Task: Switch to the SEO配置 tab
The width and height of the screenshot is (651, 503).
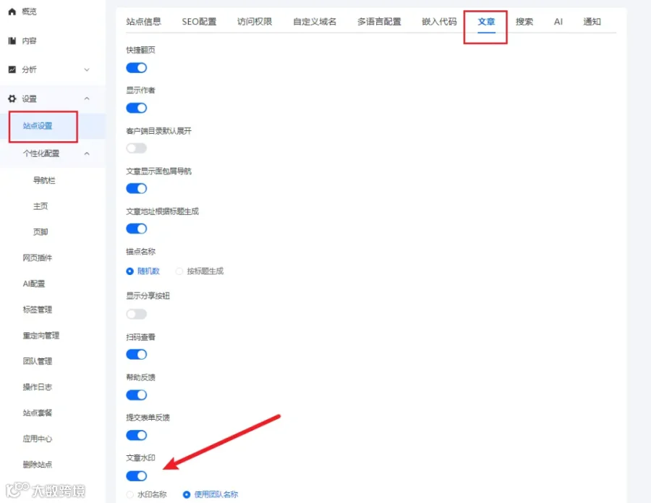Action: [x=200, y=22]
